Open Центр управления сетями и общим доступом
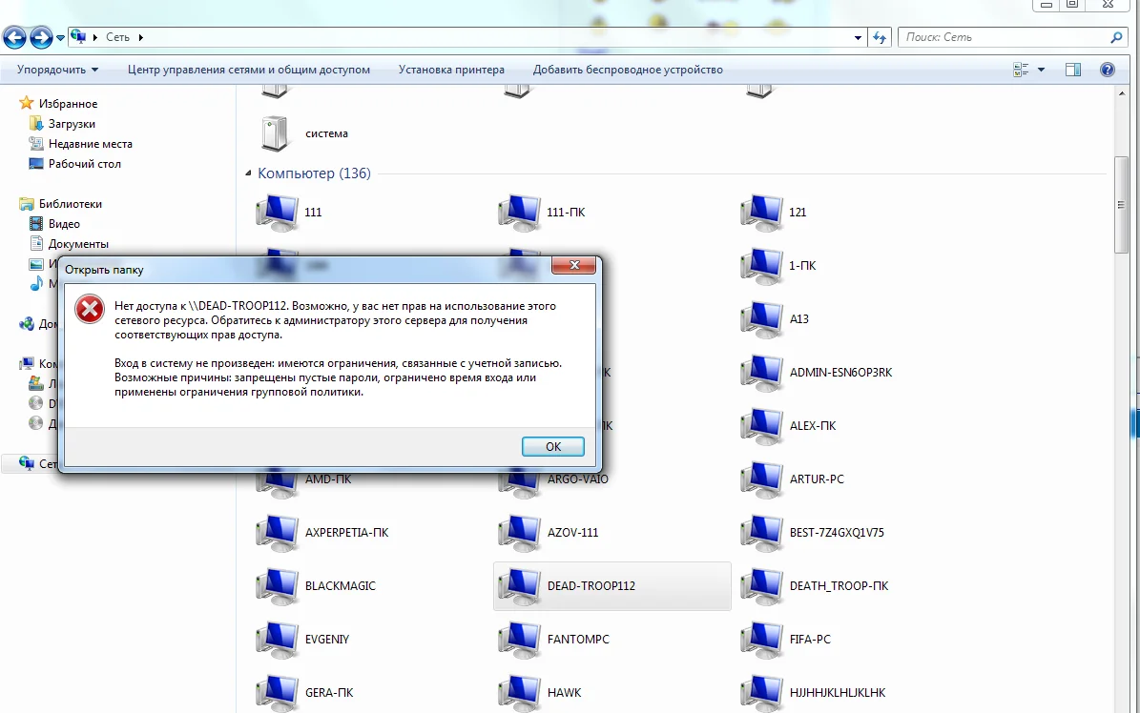 (249, 70)
